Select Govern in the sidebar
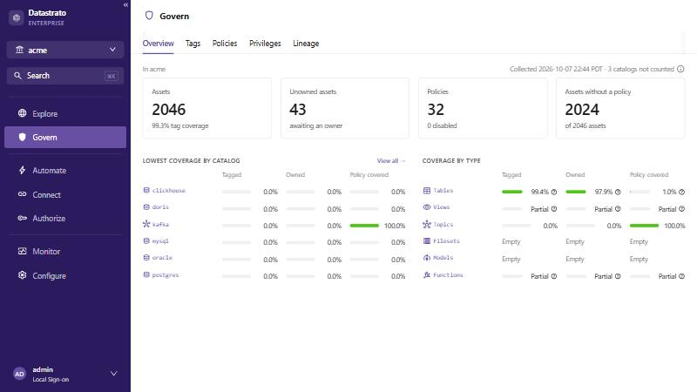697x392 pixels. click(65, 138)
